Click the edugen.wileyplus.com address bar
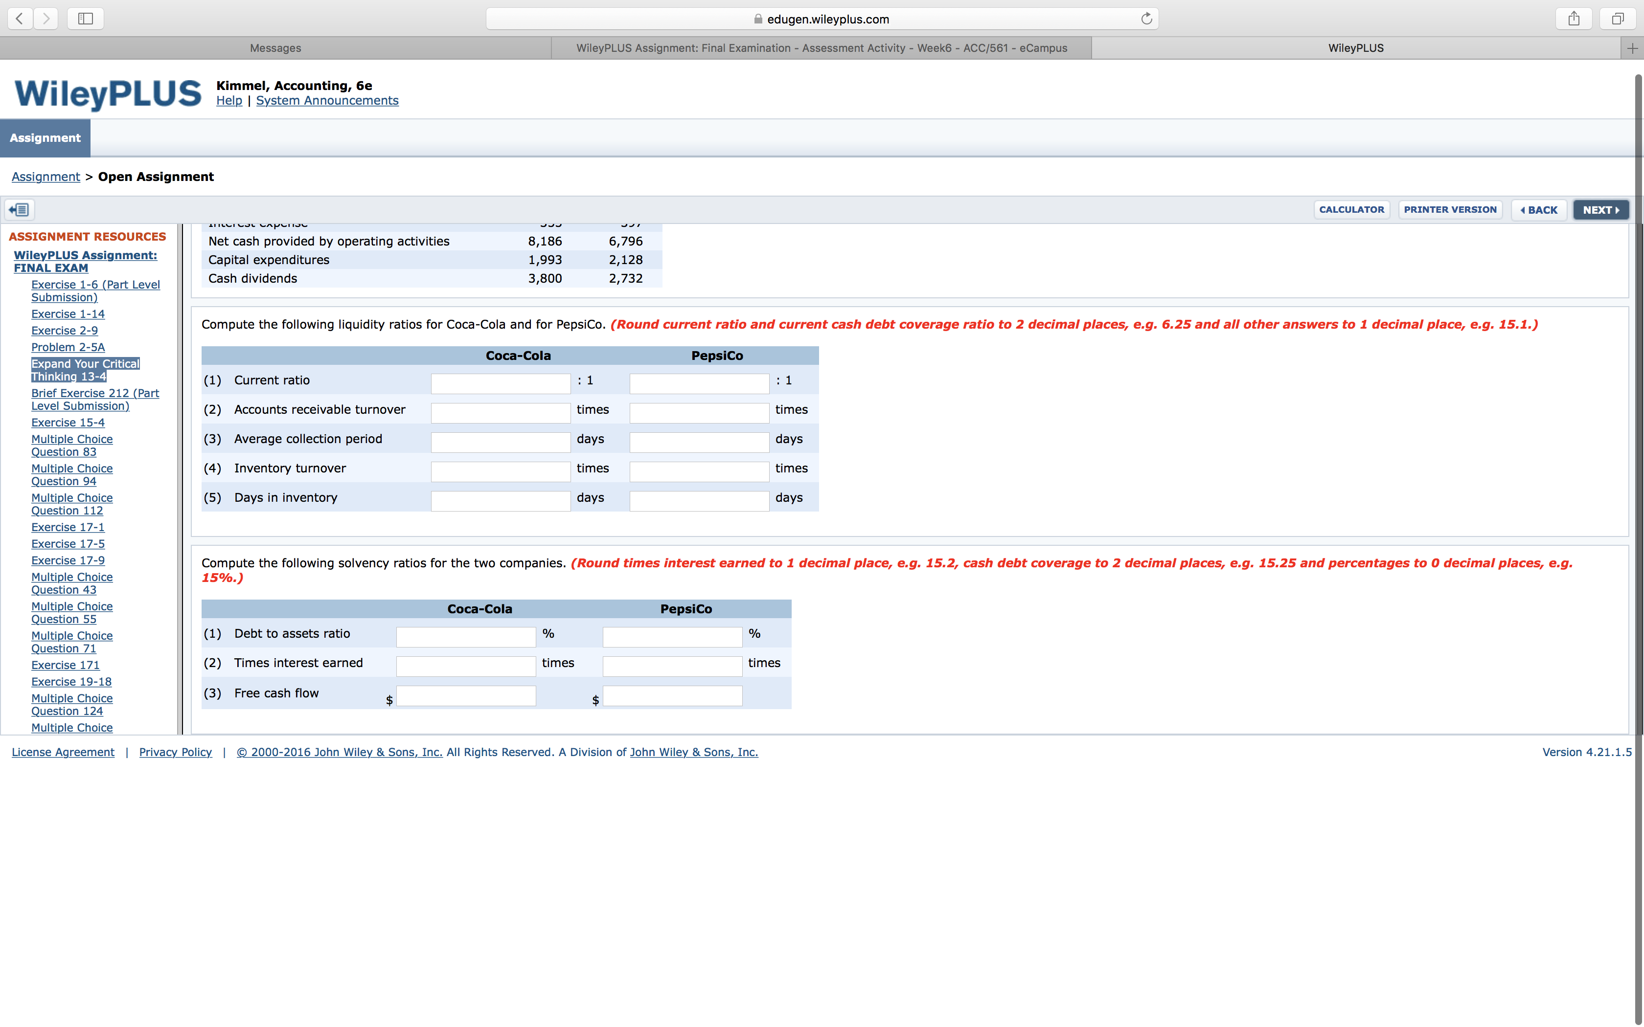 coord(822,19)
